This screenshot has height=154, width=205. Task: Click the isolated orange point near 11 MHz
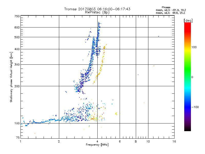click(x=154, y=66)
